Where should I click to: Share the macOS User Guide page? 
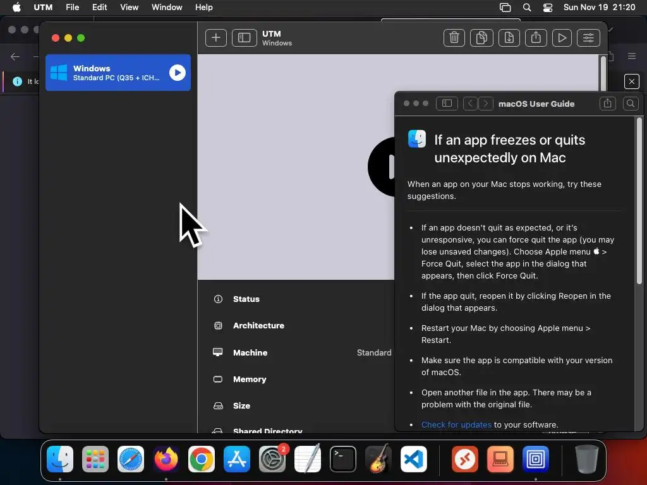point(607,104)
